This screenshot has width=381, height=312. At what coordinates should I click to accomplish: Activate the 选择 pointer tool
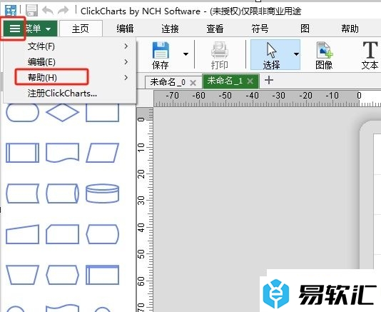(271, 56)
